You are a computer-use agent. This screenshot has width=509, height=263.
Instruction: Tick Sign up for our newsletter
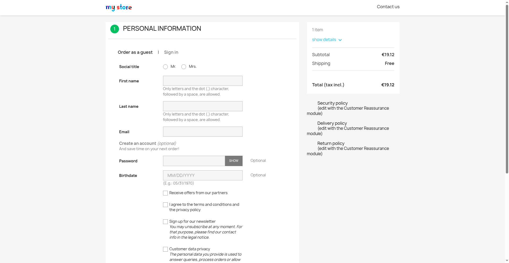[x=165, y=222]
